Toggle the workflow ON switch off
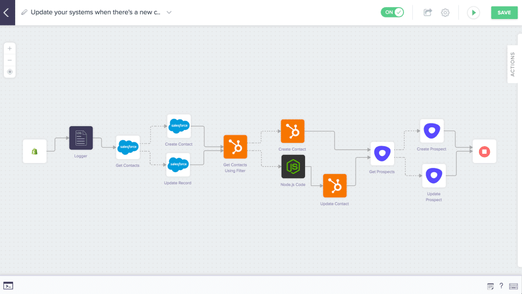Screen dimensions: 522x294 click(392, 12)
